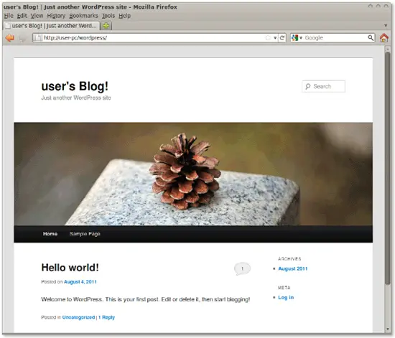The width and height of the screenshot is (395, 338).
Task: Click the scrollbar down arrow
Action: click(387, 329)
